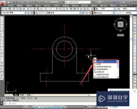The height and width of the screenshot is (109, 137).
Task: Activate the Pan hand tool
Action: 57,9
